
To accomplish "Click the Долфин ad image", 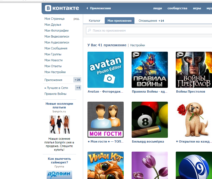I will [59, 175].
